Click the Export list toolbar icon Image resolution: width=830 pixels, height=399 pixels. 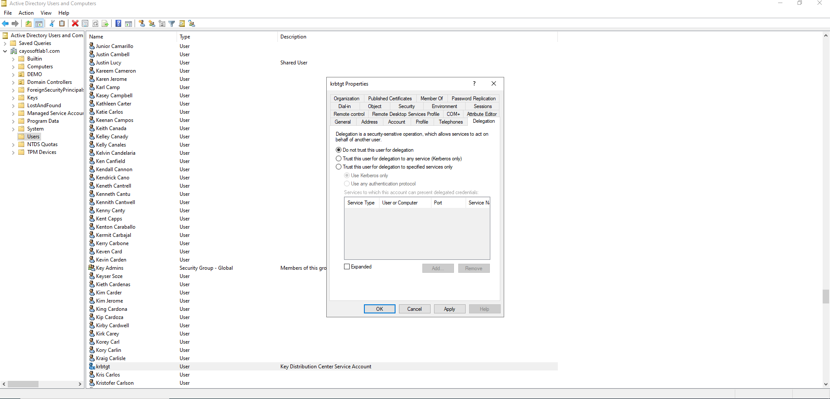pos(105,24)
